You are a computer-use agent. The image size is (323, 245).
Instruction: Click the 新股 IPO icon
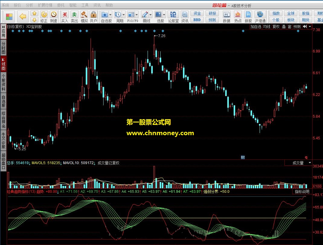click(x=248, y=14)
